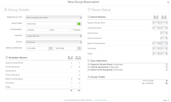Click the Search booker button
The height and width of the screenshot is (102, 171).
76,30
